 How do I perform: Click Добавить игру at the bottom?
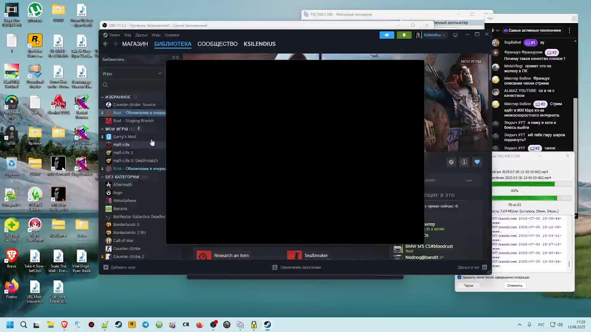(x=120, y=267)
